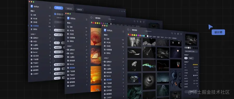Adjust thumbnail size slider in front window header

(147, 31)
